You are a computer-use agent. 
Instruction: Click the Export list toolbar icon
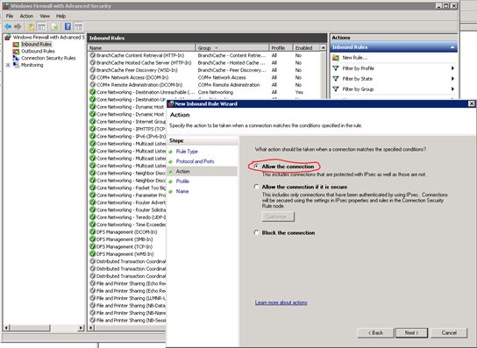coord(54,27)
